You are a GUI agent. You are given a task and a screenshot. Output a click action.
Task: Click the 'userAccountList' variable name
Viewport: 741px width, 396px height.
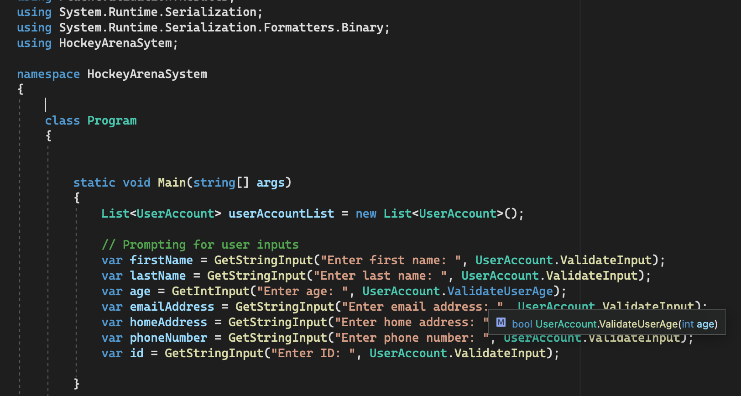282,214
